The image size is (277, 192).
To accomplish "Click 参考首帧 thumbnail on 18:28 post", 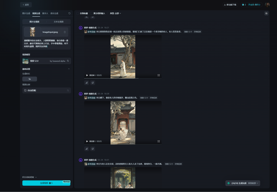I will [86, 98].
